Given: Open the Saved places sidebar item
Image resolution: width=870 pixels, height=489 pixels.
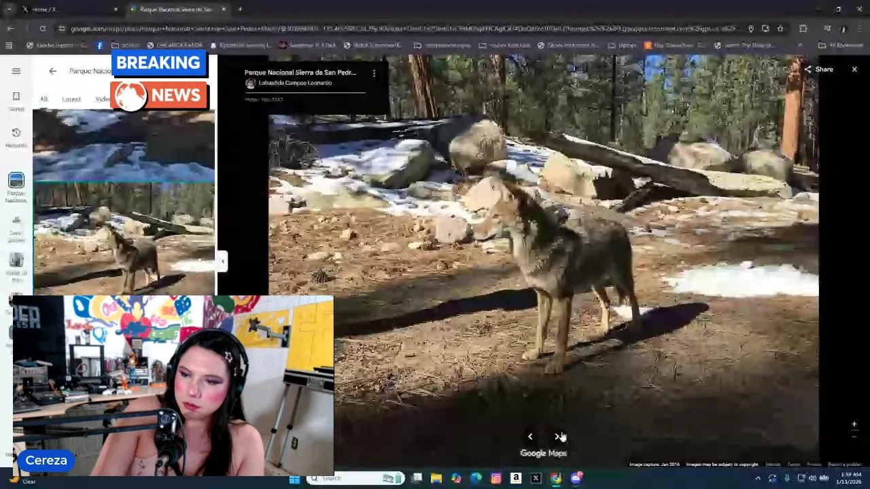Looking at the screenshot, I should coord(16,101).
